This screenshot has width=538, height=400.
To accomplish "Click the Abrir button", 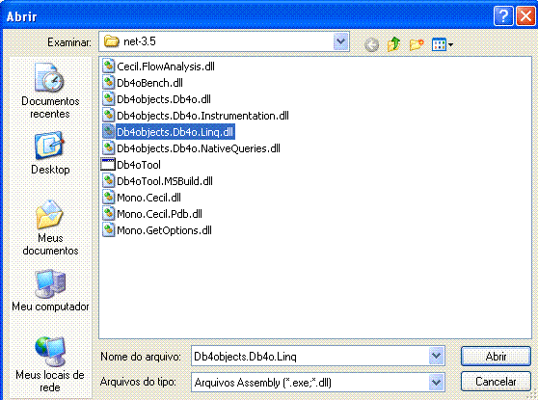I will 496,357.
